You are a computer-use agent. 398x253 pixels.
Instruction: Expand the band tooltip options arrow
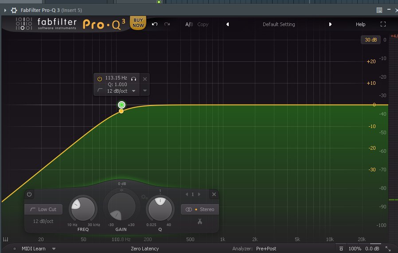(x=145, y=91)
